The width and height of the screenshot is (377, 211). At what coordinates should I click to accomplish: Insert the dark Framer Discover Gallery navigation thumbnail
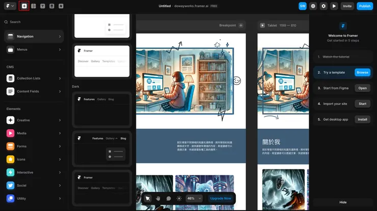pyautogui.click(x=102, y=188)
